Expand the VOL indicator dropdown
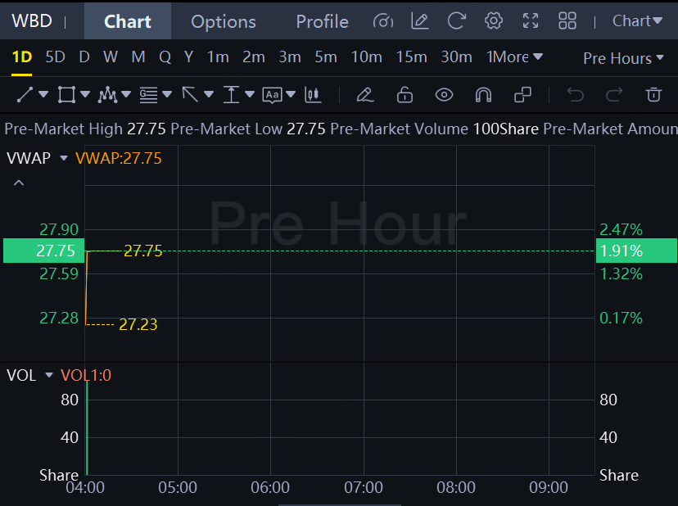This screenshot has height=506, width=678. point(49,375)
